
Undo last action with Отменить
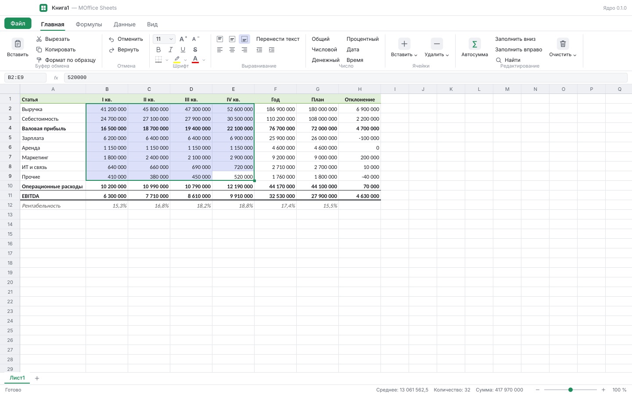coord(126,39)
